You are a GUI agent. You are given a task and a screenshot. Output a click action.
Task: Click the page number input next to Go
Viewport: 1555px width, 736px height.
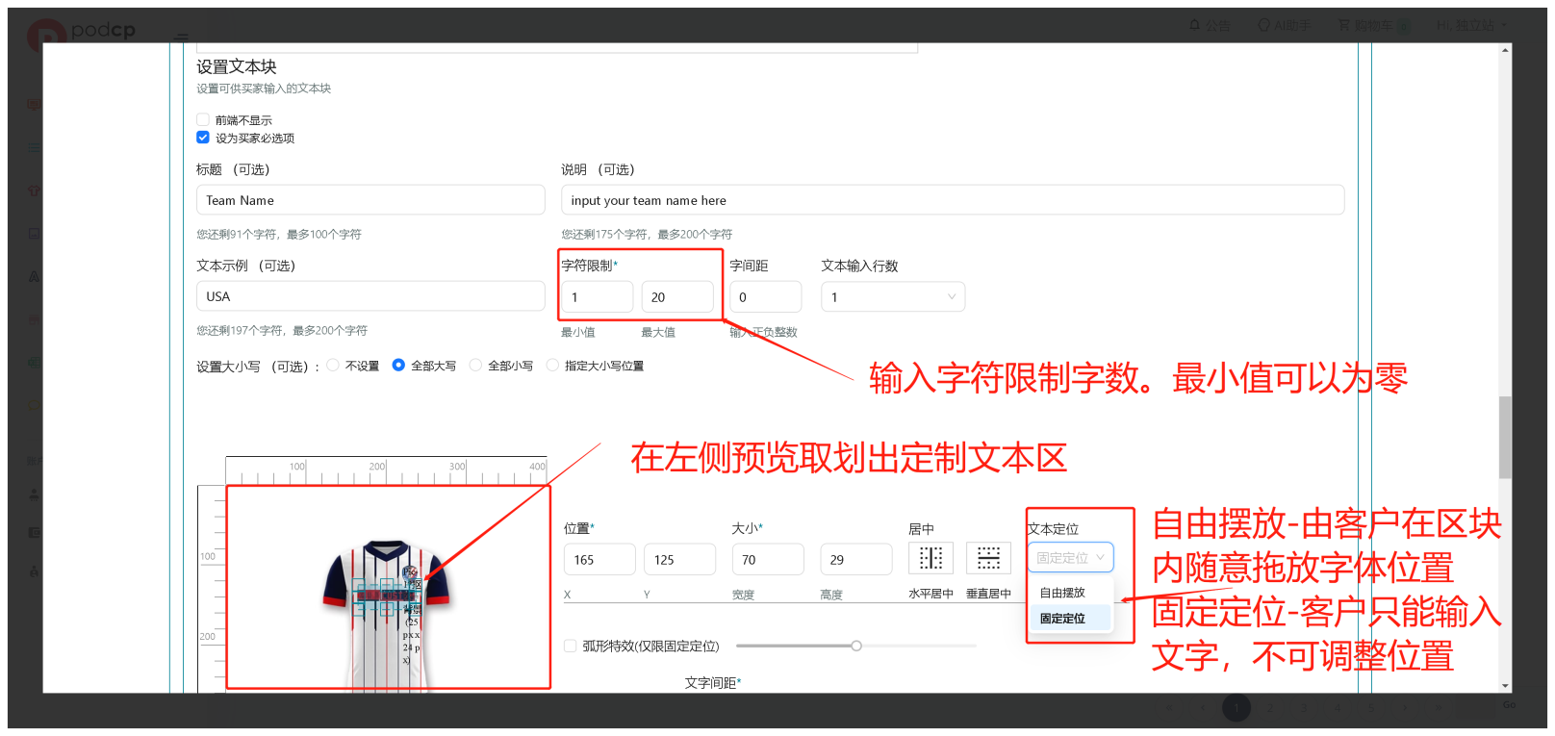pyautogui.click(x=1475, y=707)
